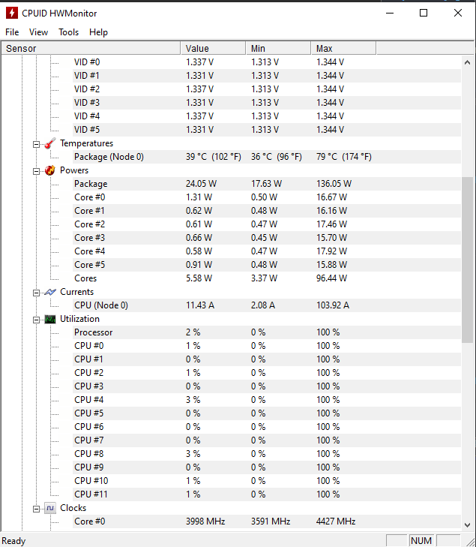This screenshot has height=547, width=476.
Task: Select the VID #3 row
Action: 267,103
